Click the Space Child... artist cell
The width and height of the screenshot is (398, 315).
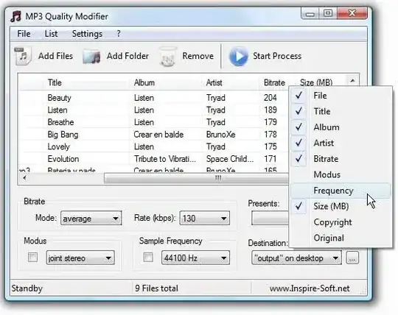[x=230, y=159]
